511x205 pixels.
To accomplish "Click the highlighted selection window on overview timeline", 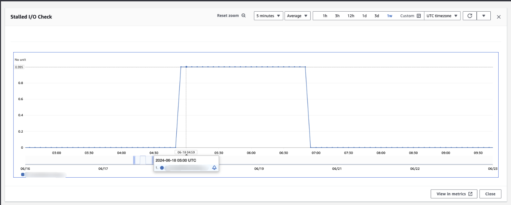I will 143,160.
